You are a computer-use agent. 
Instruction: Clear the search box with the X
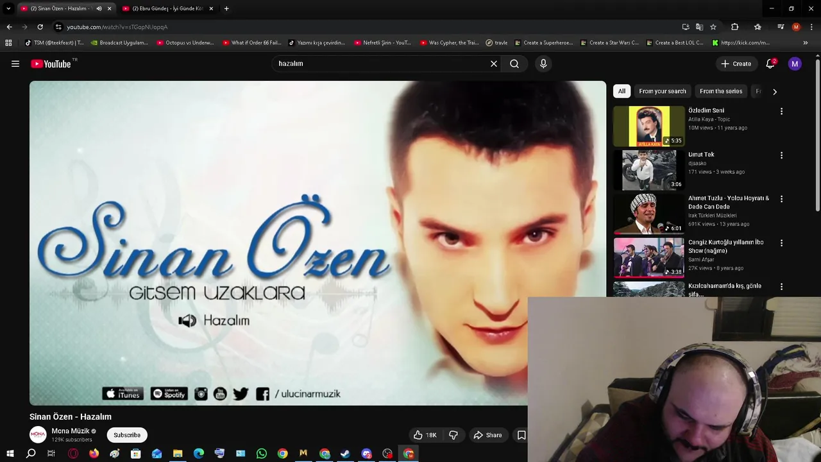tap(494, 64)
